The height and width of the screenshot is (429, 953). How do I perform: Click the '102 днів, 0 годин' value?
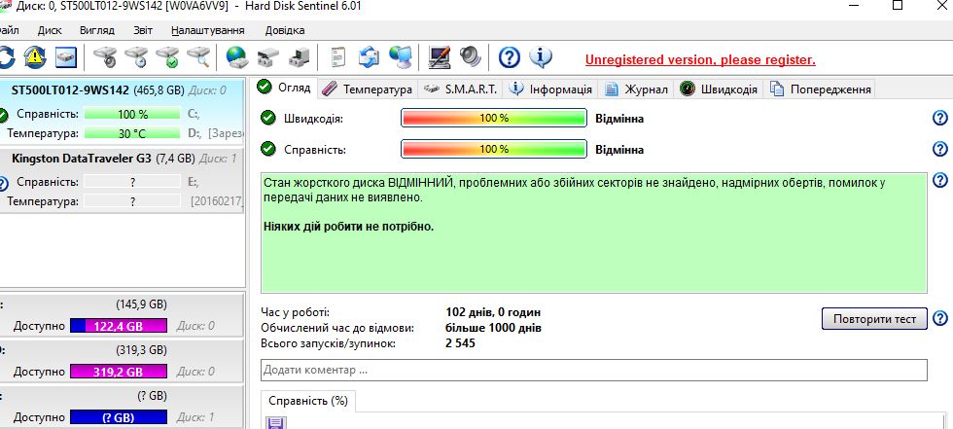point(493,312)
